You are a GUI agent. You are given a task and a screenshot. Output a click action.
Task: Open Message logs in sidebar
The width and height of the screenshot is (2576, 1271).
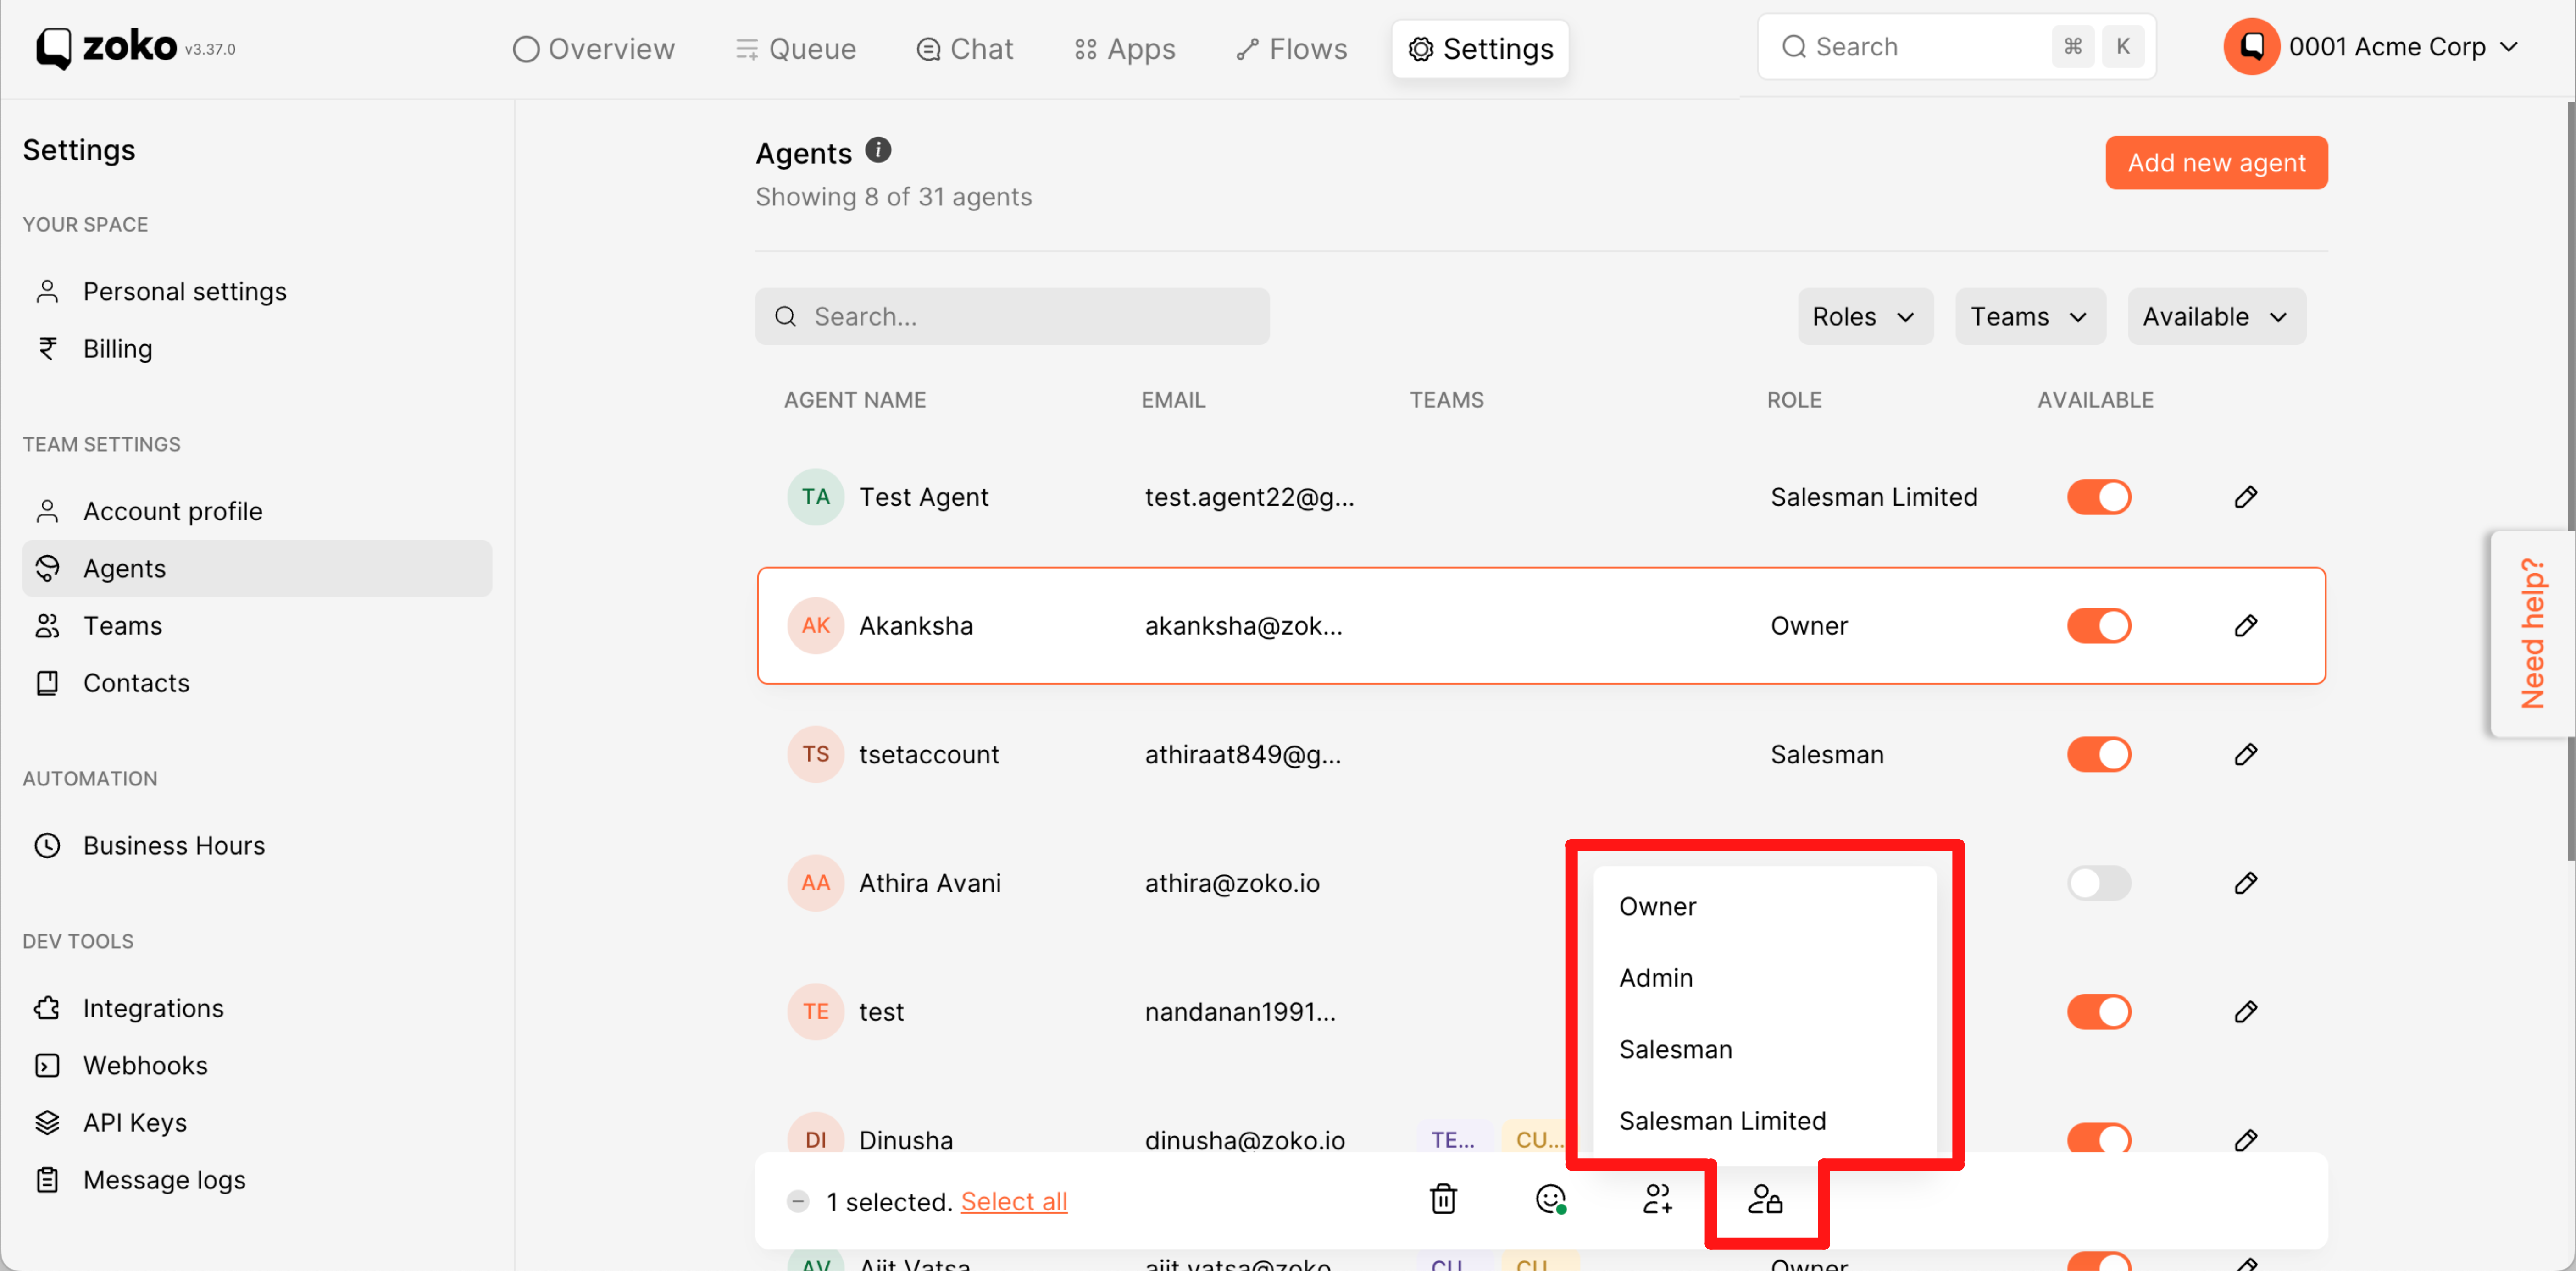click(x=257, y=1180)
